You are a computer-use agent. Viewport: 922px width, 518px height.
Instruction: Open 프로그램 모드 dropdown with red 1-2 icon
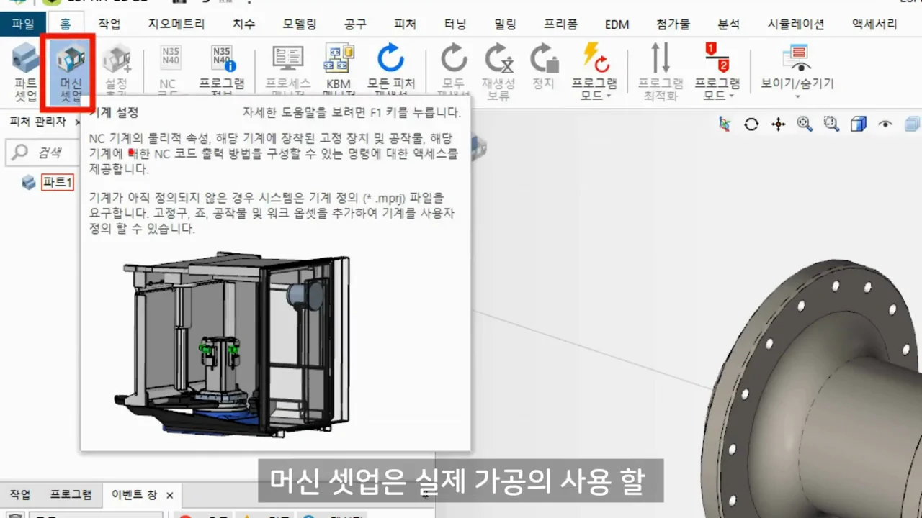click(x=717, y=72)
